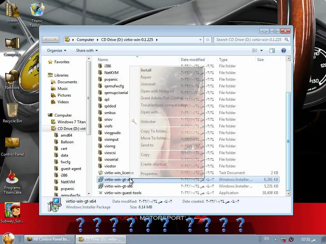Image resolution: width=326 pixels, height=244 pixels.
Task: Choose Open with Notepad in context menu
Action: [x=157, y=91]
